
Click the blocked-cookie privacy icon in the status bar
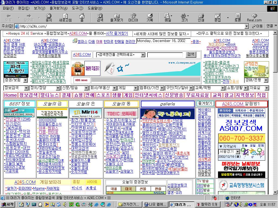(x=214, y=198)
